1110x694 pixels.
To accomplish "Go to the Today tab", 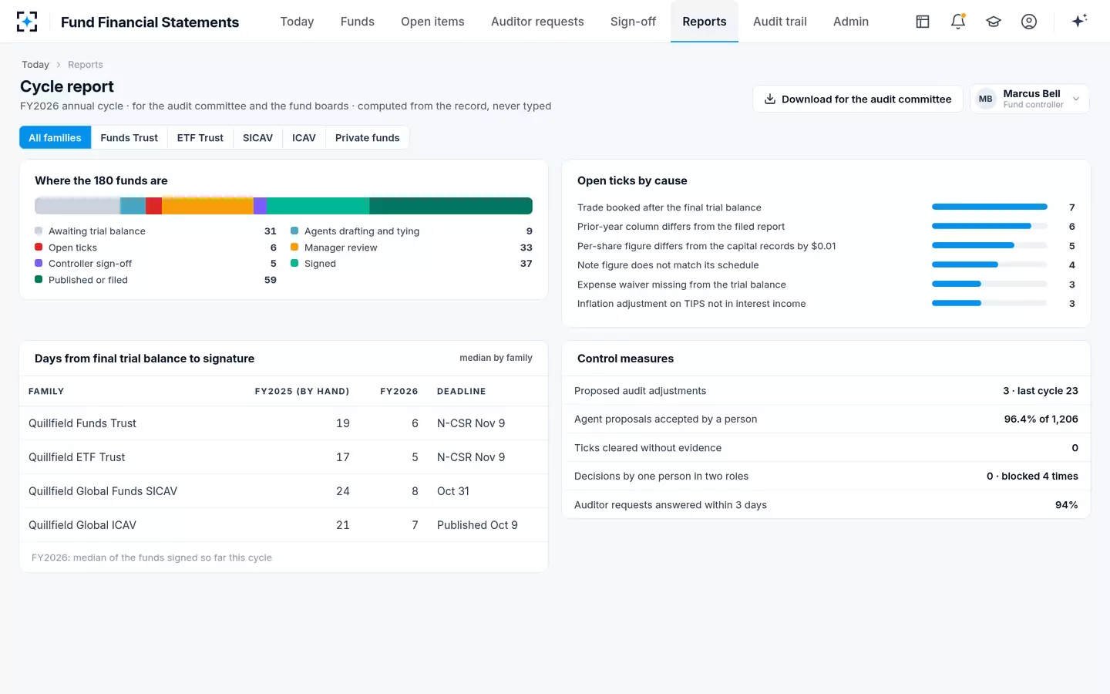I will 297,22.
